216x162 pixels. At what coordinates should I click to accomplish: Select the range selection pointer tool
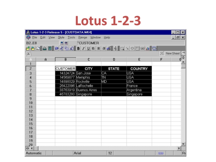[122, 49]
